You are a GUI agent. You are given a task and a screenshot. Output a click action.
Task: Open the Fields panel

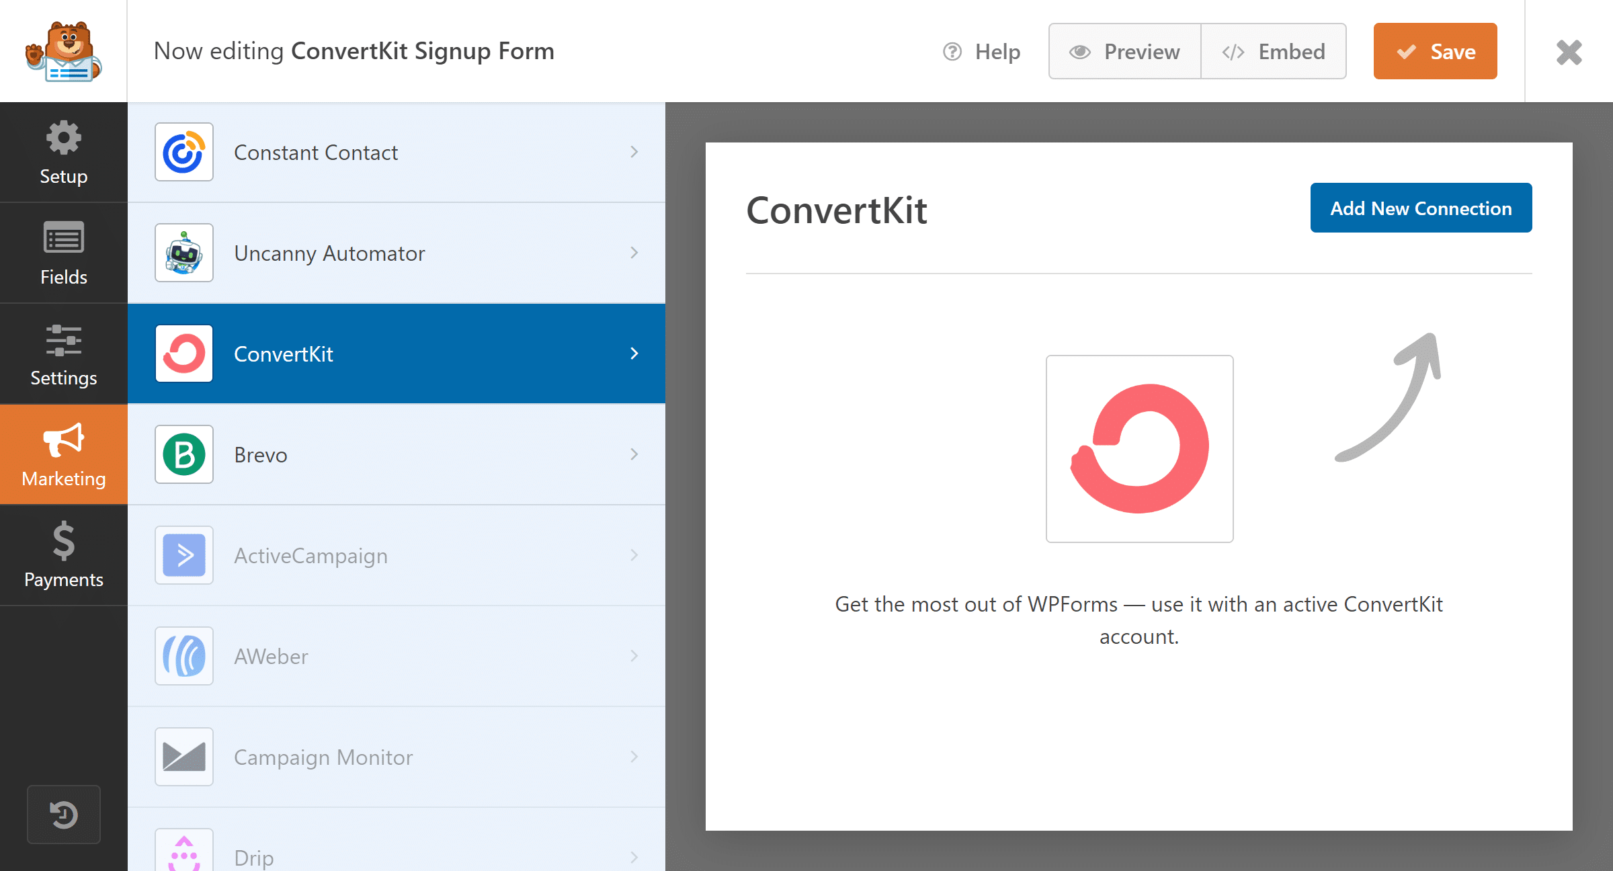point(63,253)
